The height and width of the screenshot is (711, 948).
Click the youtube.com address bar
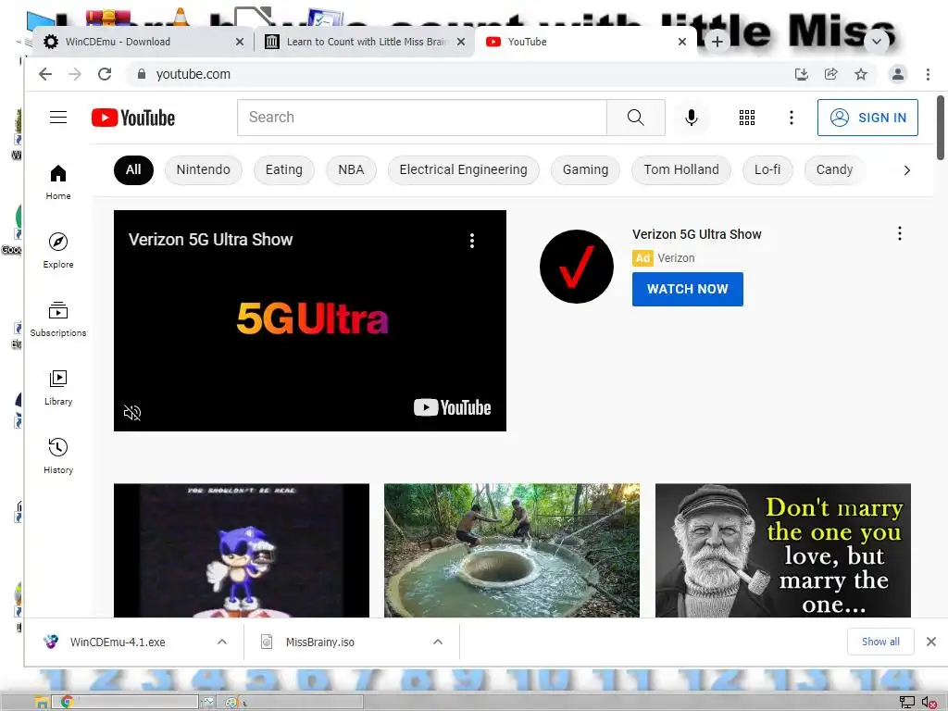point(459,74)
